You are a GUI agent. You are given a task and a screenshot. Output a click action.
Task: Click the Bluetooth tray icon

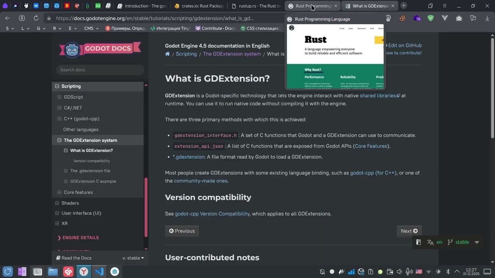(x=448, y=271)
